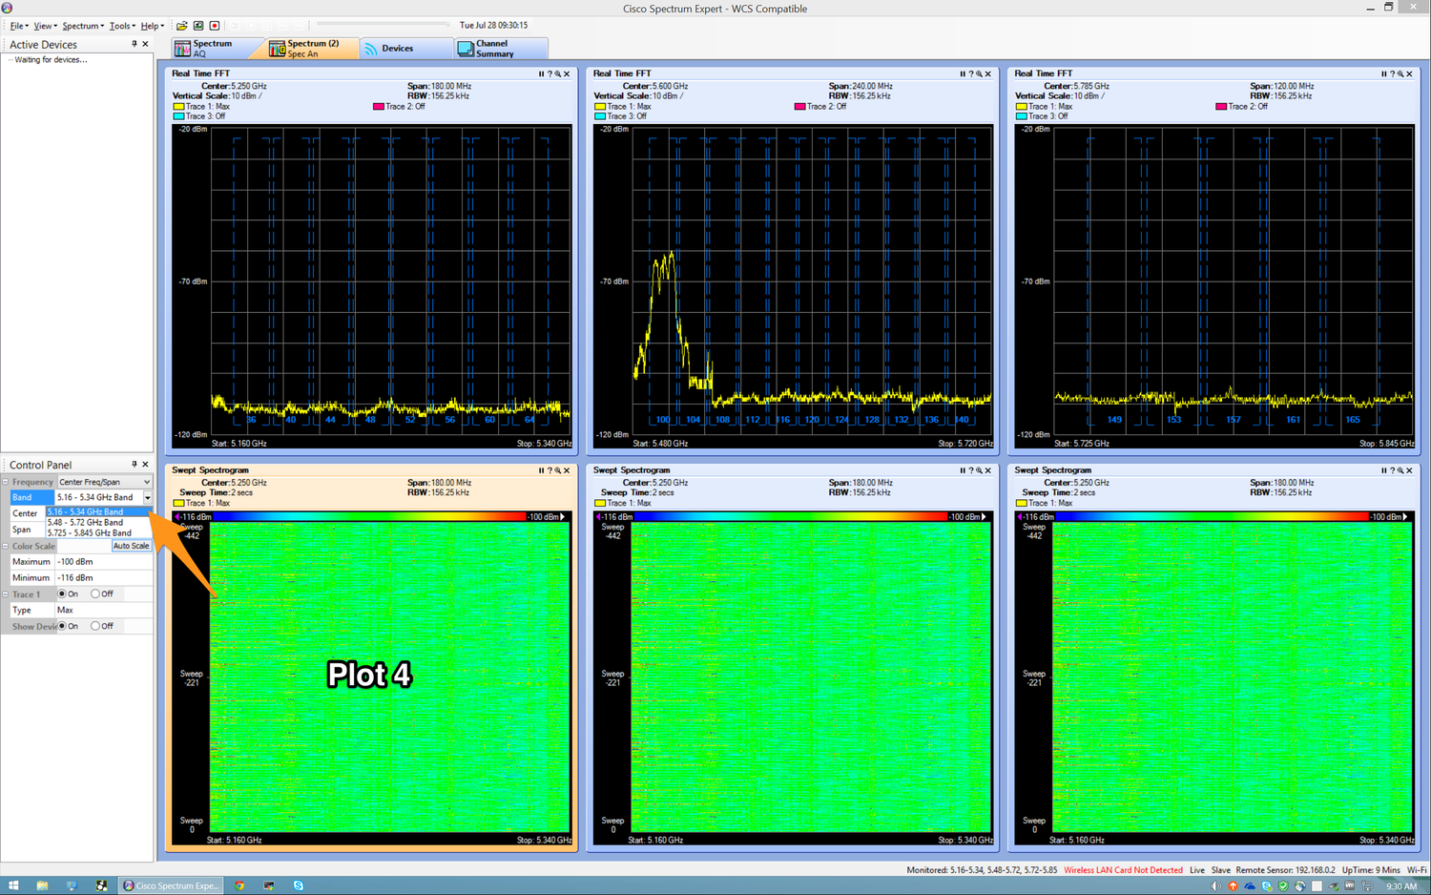Click the cyan Trace 3 swatch in the 5.785 GHz FFT
This screenshot has height=895, width=1431.
pyautogui.click(x=1021, y=116)
